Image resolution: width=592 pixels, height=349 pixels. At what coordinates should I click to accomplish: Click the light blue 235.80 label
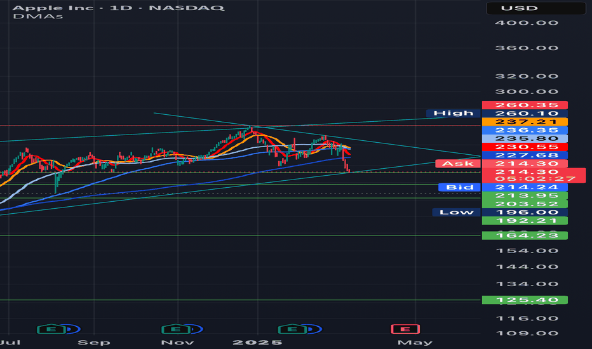tap(525, 138)
